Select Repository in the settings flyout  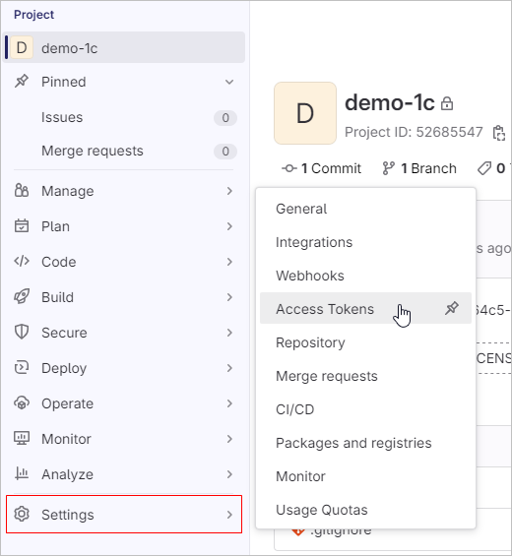pos(310,342)
